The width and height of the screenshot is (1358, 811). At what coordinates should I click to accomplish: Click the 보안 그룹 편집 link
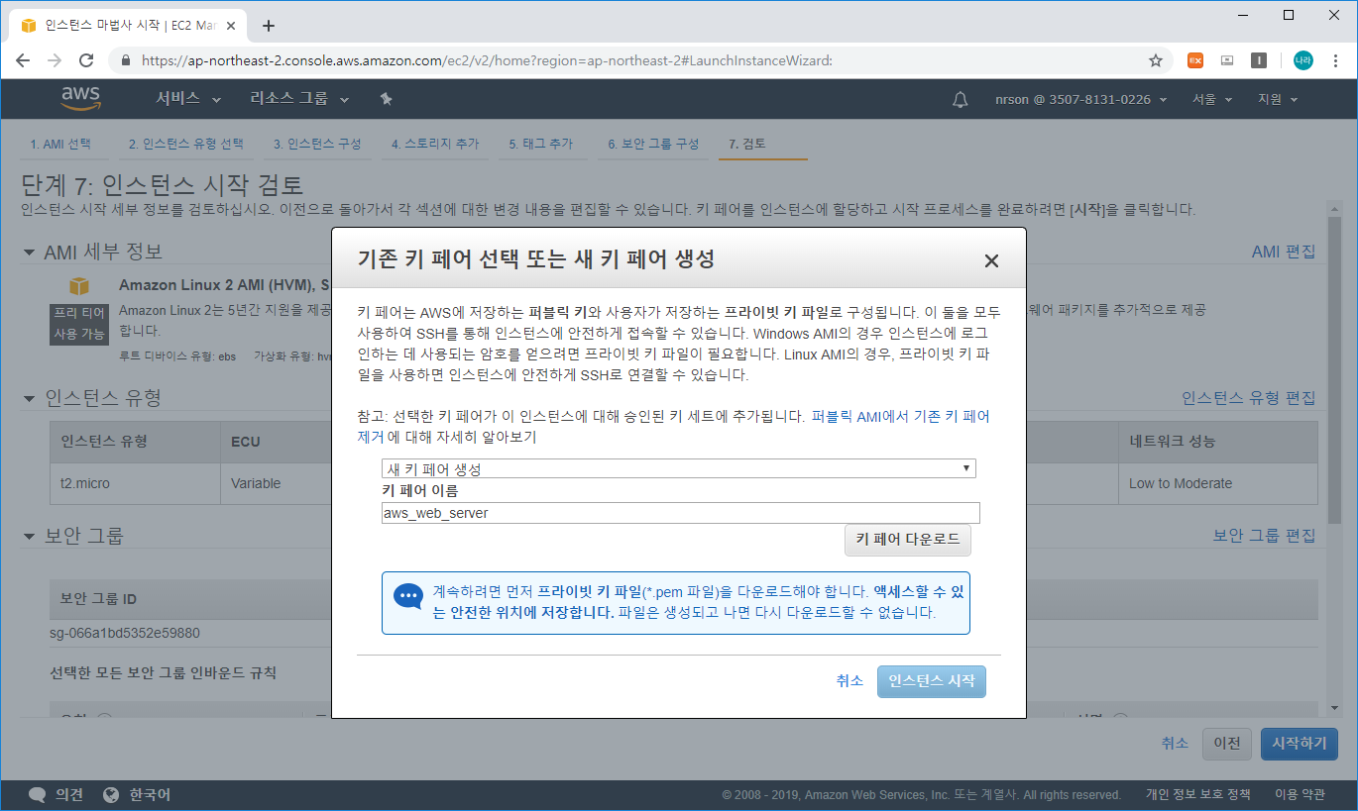(1265, 536)
